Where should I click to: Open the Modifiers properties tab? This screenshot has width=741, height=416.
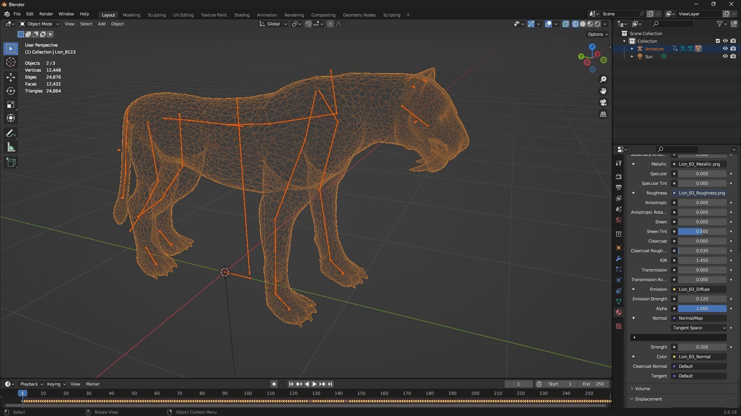pyautogui.click(x=619, y=258)
